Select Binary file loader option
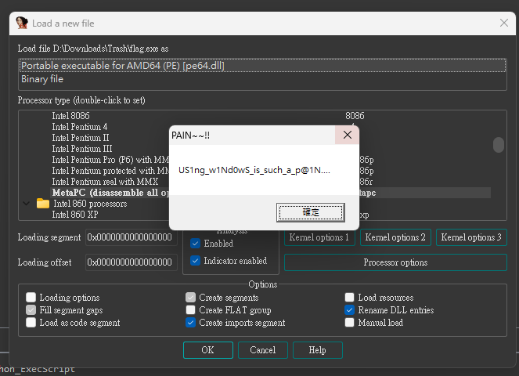The width and height of the screenshot is (519, 376). point(262,79)
